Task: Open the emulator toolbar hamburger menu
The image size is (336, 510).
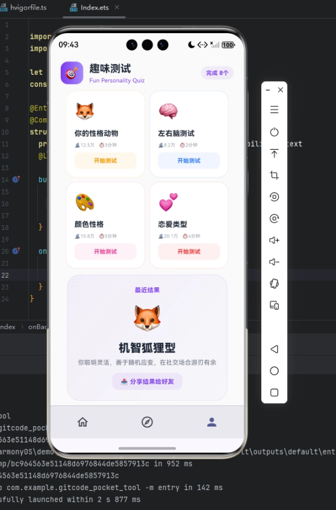Action: [x=274, y=110]
